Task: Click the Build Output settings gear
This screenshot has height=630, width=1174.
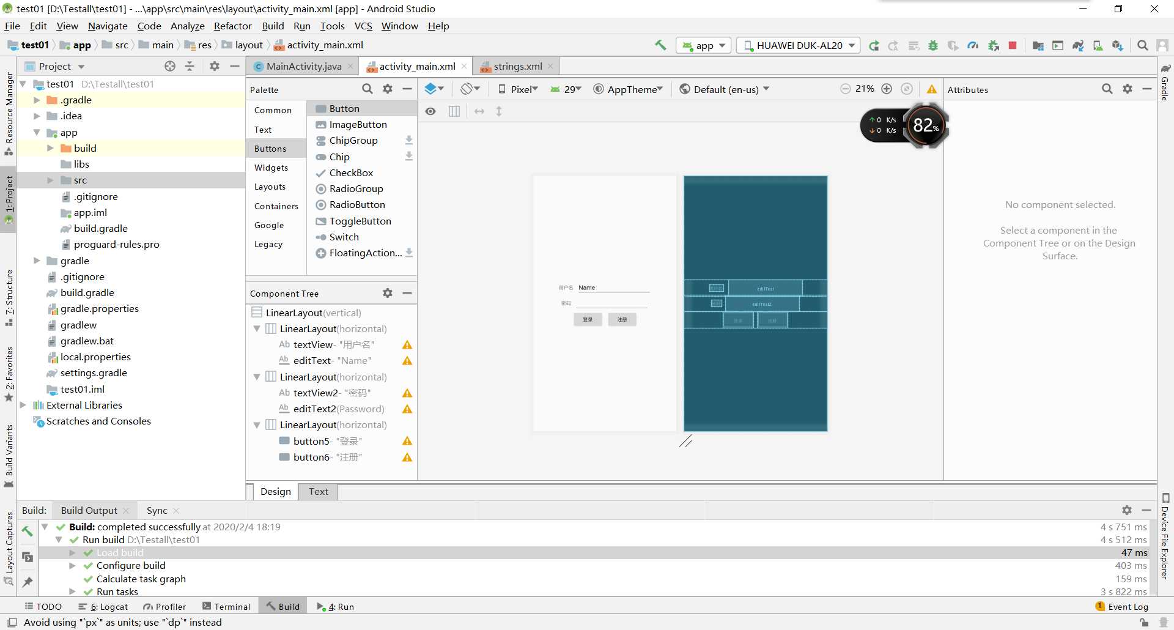Action: point(1127,510)
